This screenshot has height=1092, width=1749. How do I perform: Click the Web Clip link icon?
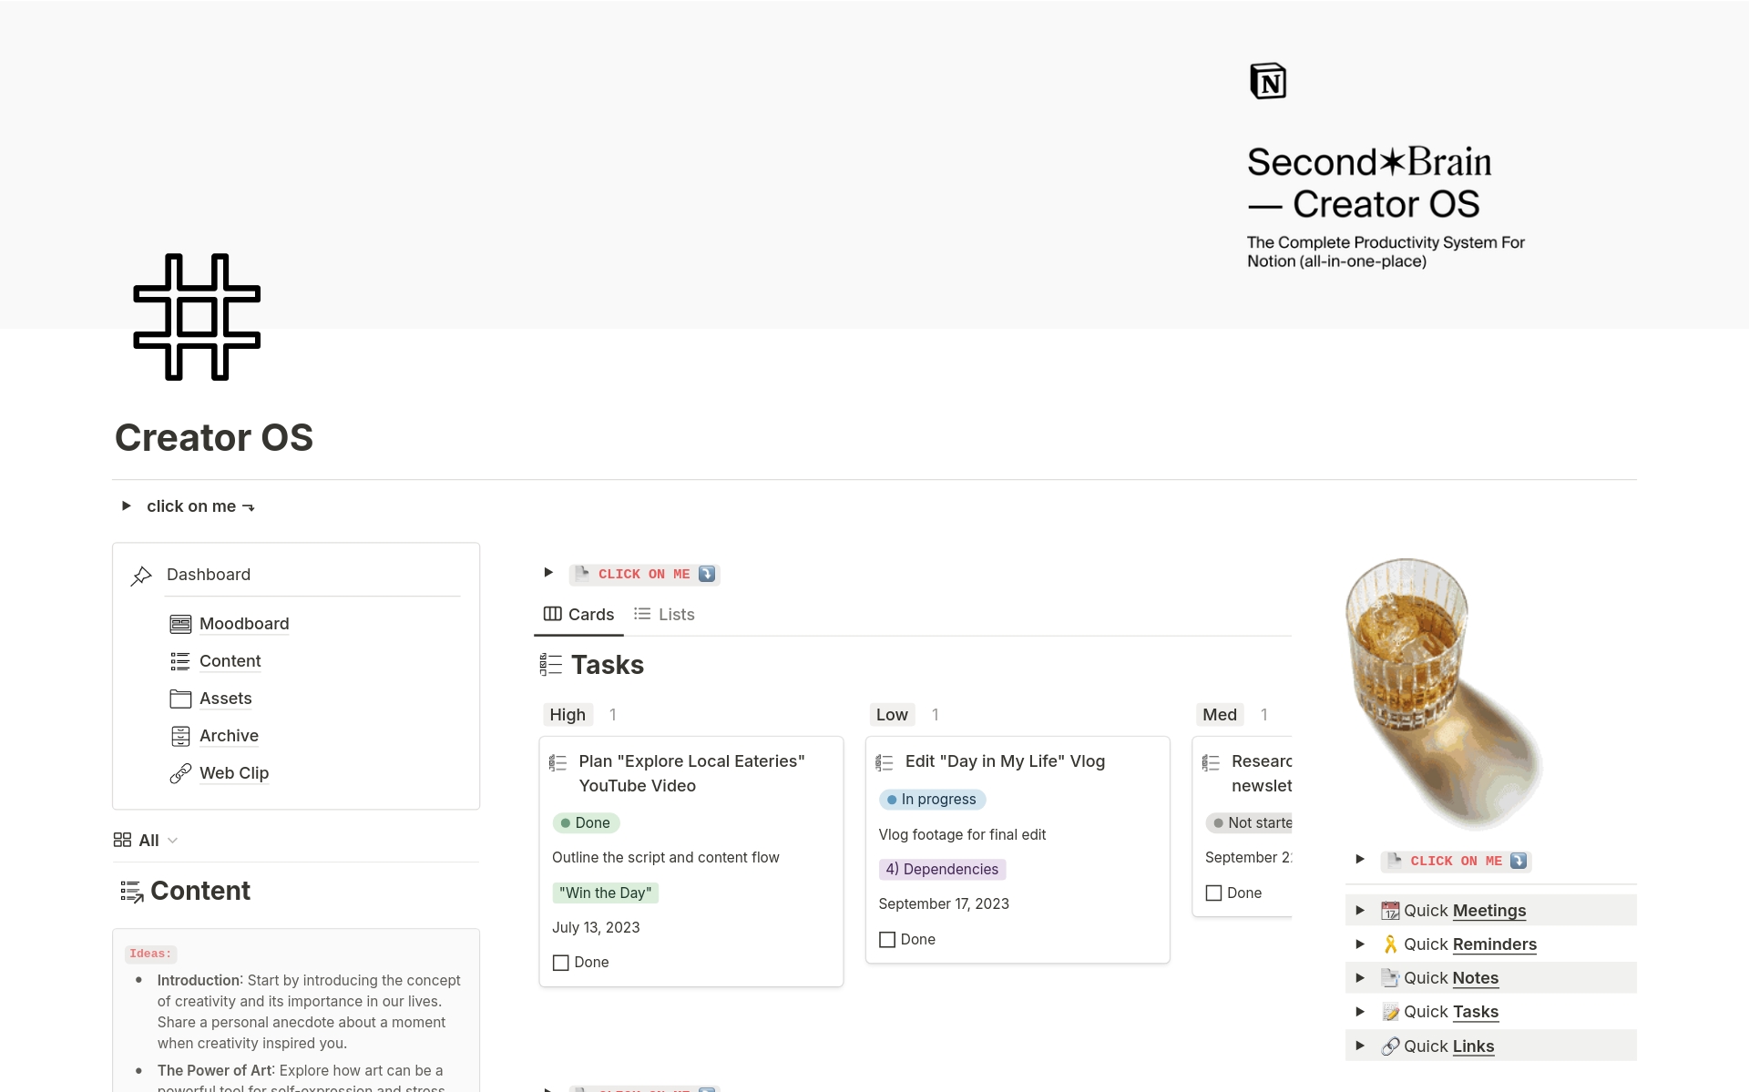point(180,773)
